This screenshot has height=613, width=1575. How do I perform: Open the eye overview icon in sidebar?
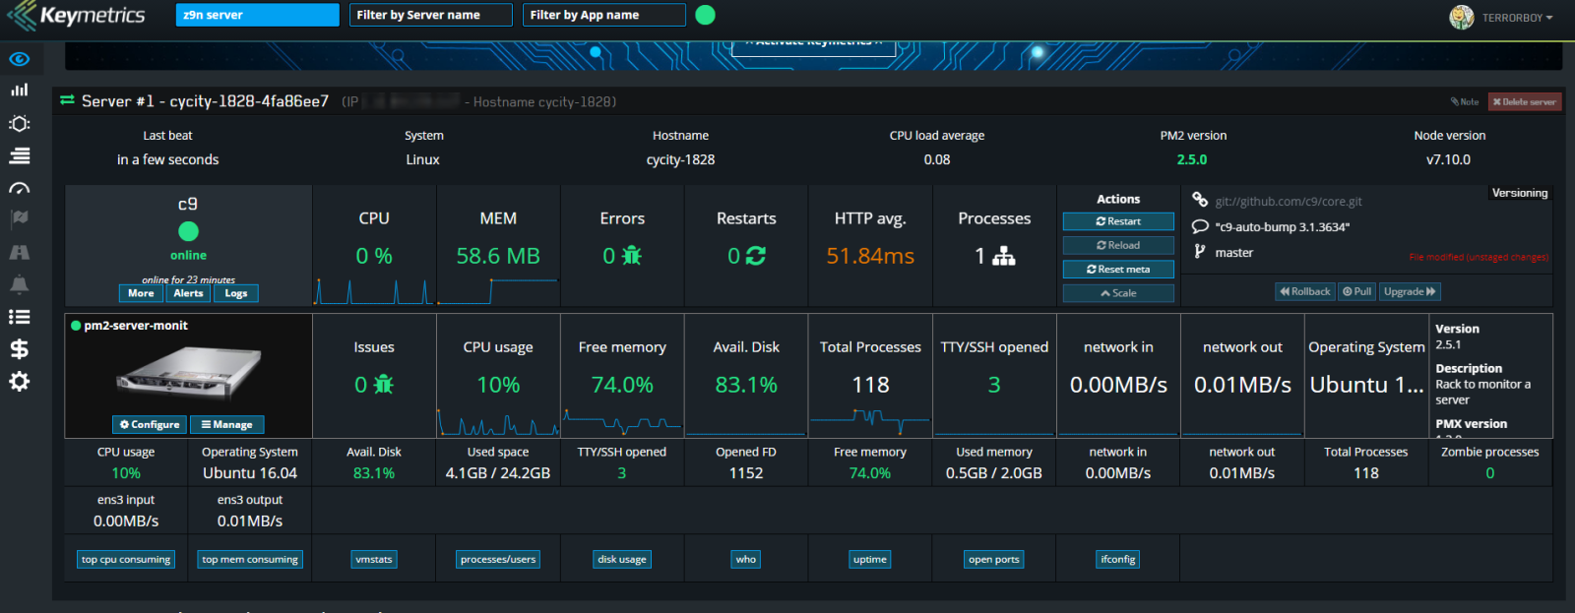(19, 59)
